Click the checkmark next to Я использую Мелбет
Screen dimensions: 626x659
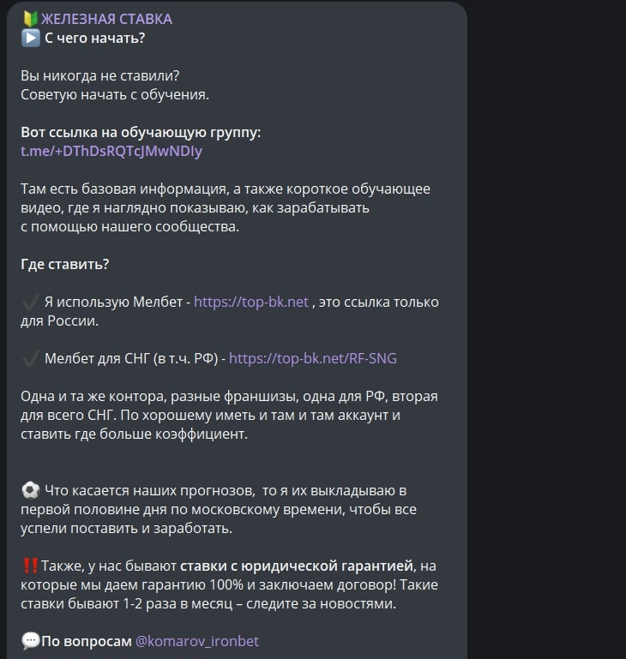point(30,303)
